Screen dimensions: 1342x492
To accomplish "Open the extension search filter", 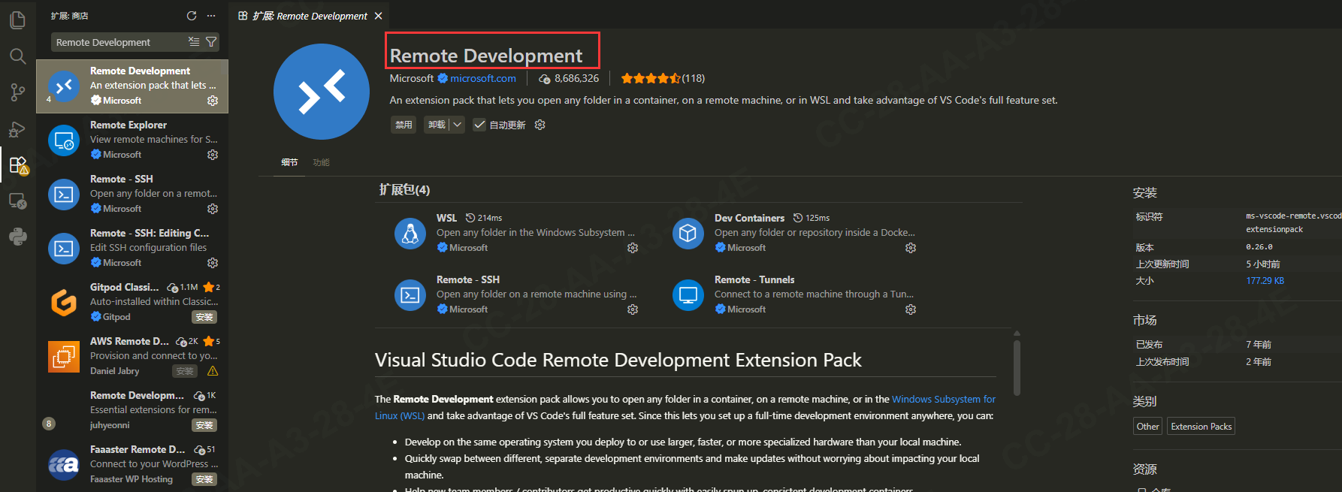I will tap(211, 42).
